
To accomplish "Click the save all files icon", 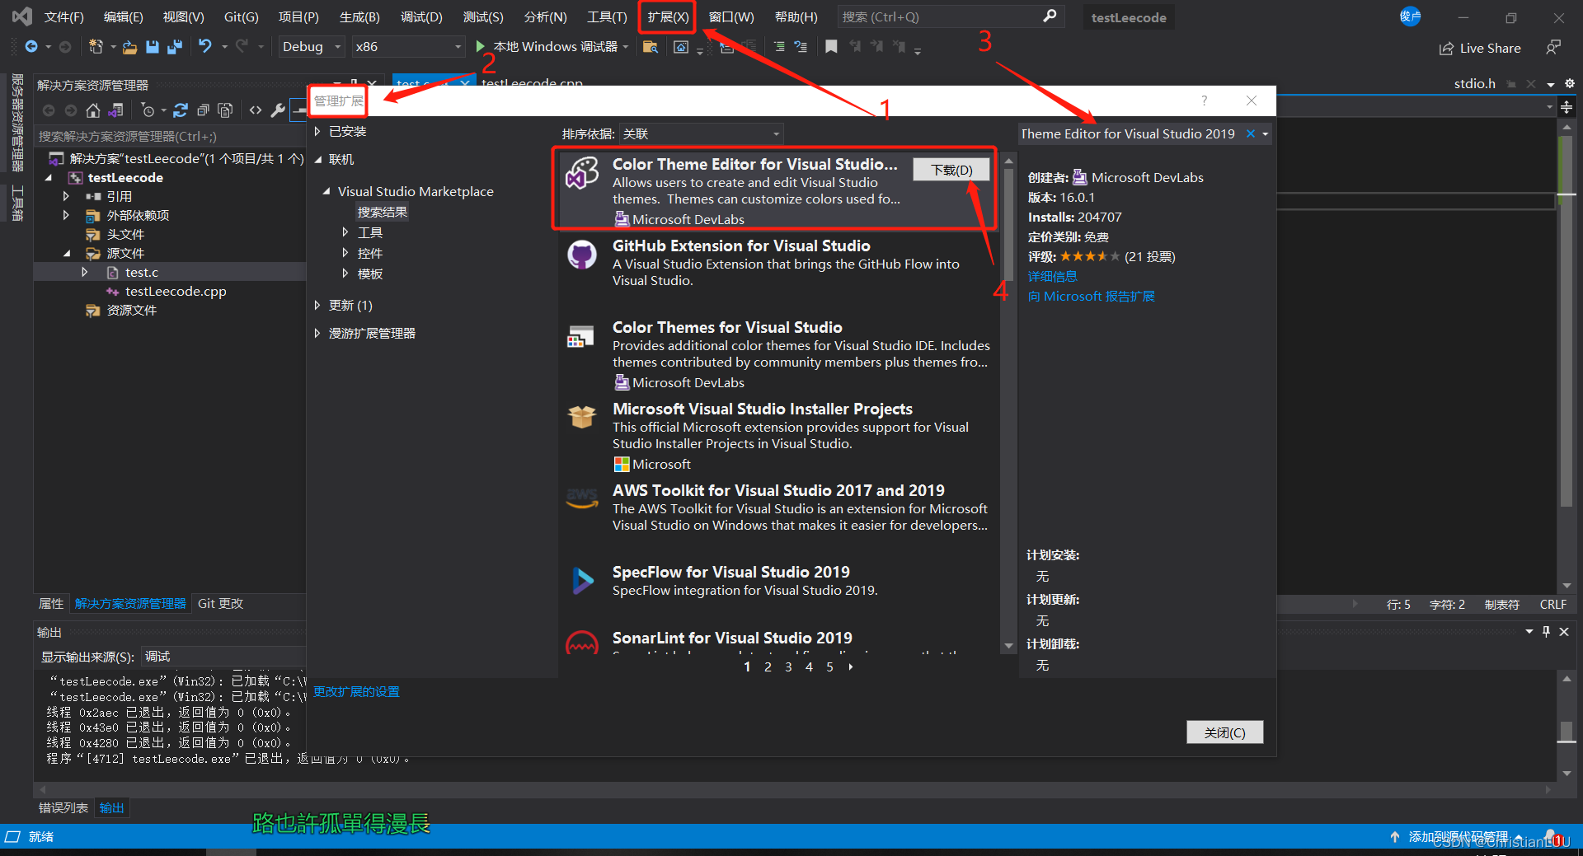I will [x=174, y=47].
